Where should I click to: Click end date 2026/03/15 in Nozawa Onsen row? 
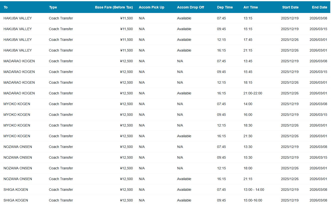pos(318,157)
